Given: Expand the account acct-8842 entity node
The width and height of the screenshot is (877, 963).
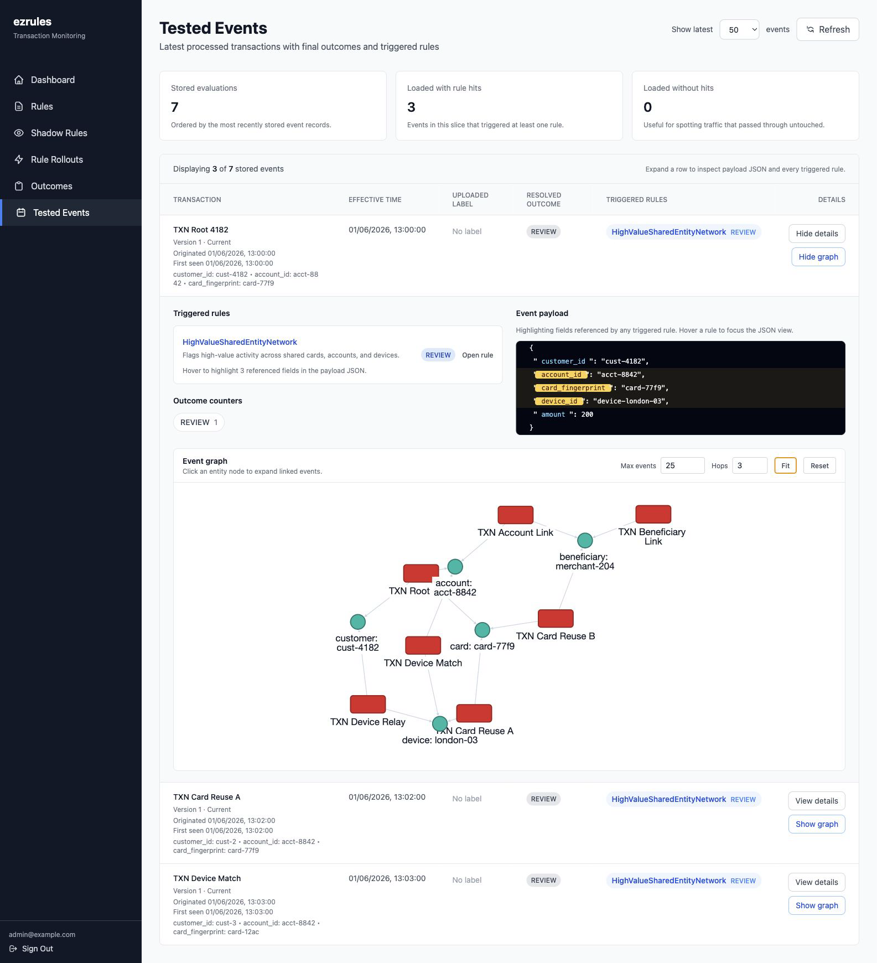Looking at the screenshot, I should click(455, 567).
